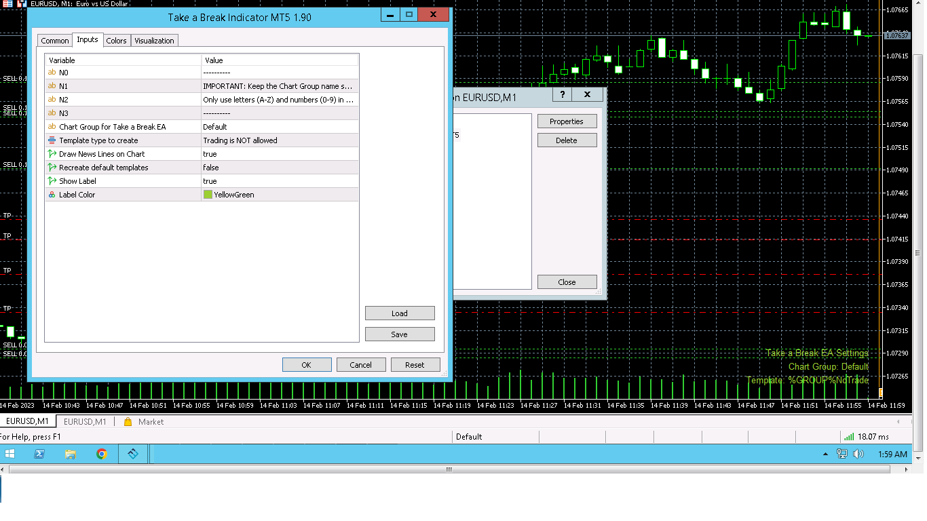Select the Inputs tab
This screenshot has height=521, width=927.
point(88,40)
